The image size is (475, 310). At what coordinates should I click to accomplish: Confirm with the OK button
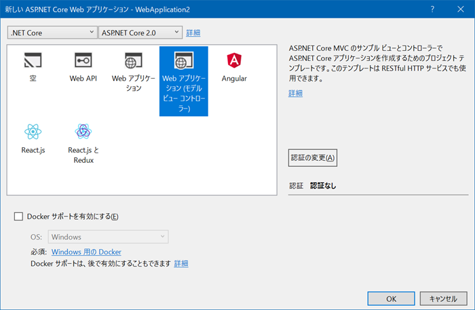(x=391, y=298)
